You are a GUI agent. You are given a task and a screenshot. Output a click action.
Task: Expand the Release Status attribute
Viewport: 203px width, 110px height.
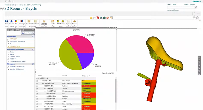8,57
